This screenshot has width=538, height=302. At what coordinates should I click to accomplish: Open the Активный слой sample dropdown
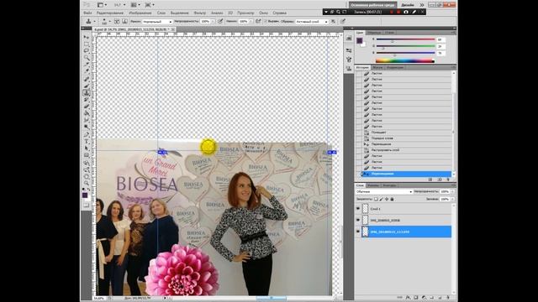click(x=312, y=22)
